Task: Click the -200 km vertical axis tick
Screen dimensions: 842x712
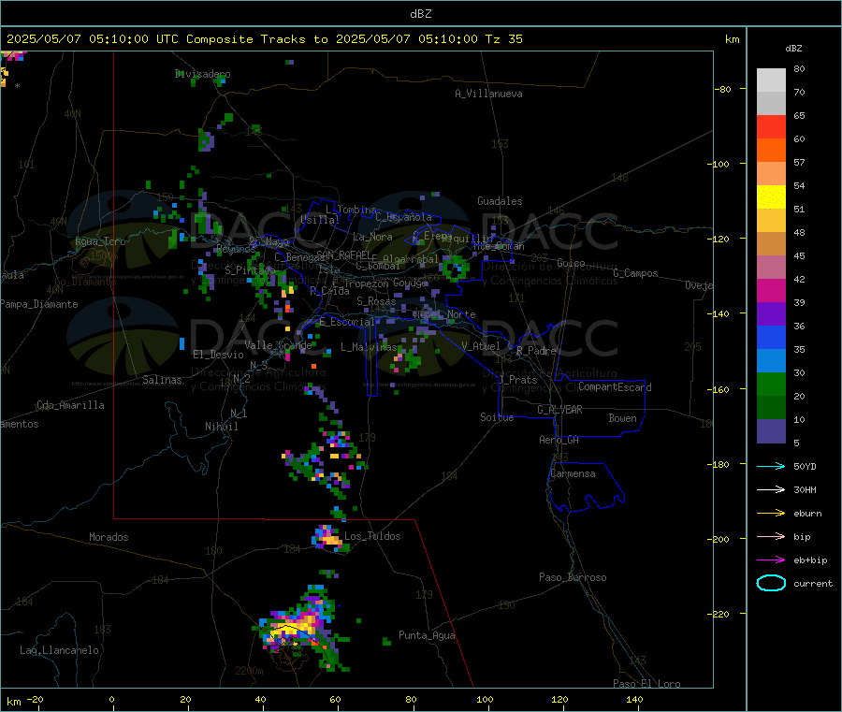Action: [720, 539]
